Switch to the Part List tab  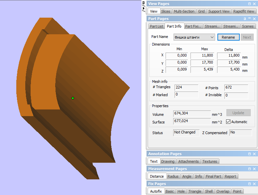point(156,26)
